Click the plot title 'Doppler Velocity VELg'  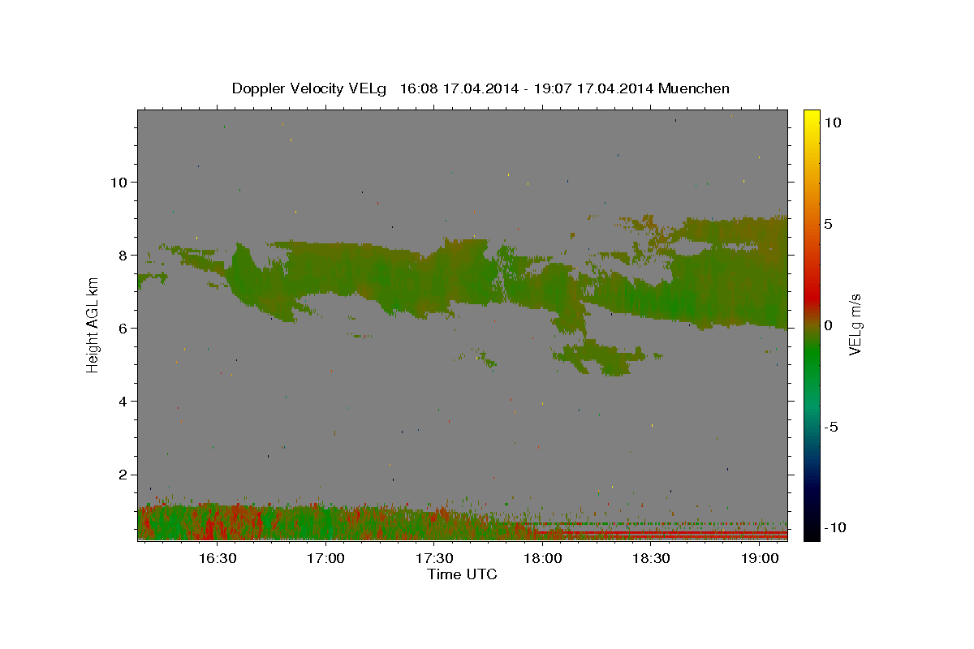click(309, 88)
